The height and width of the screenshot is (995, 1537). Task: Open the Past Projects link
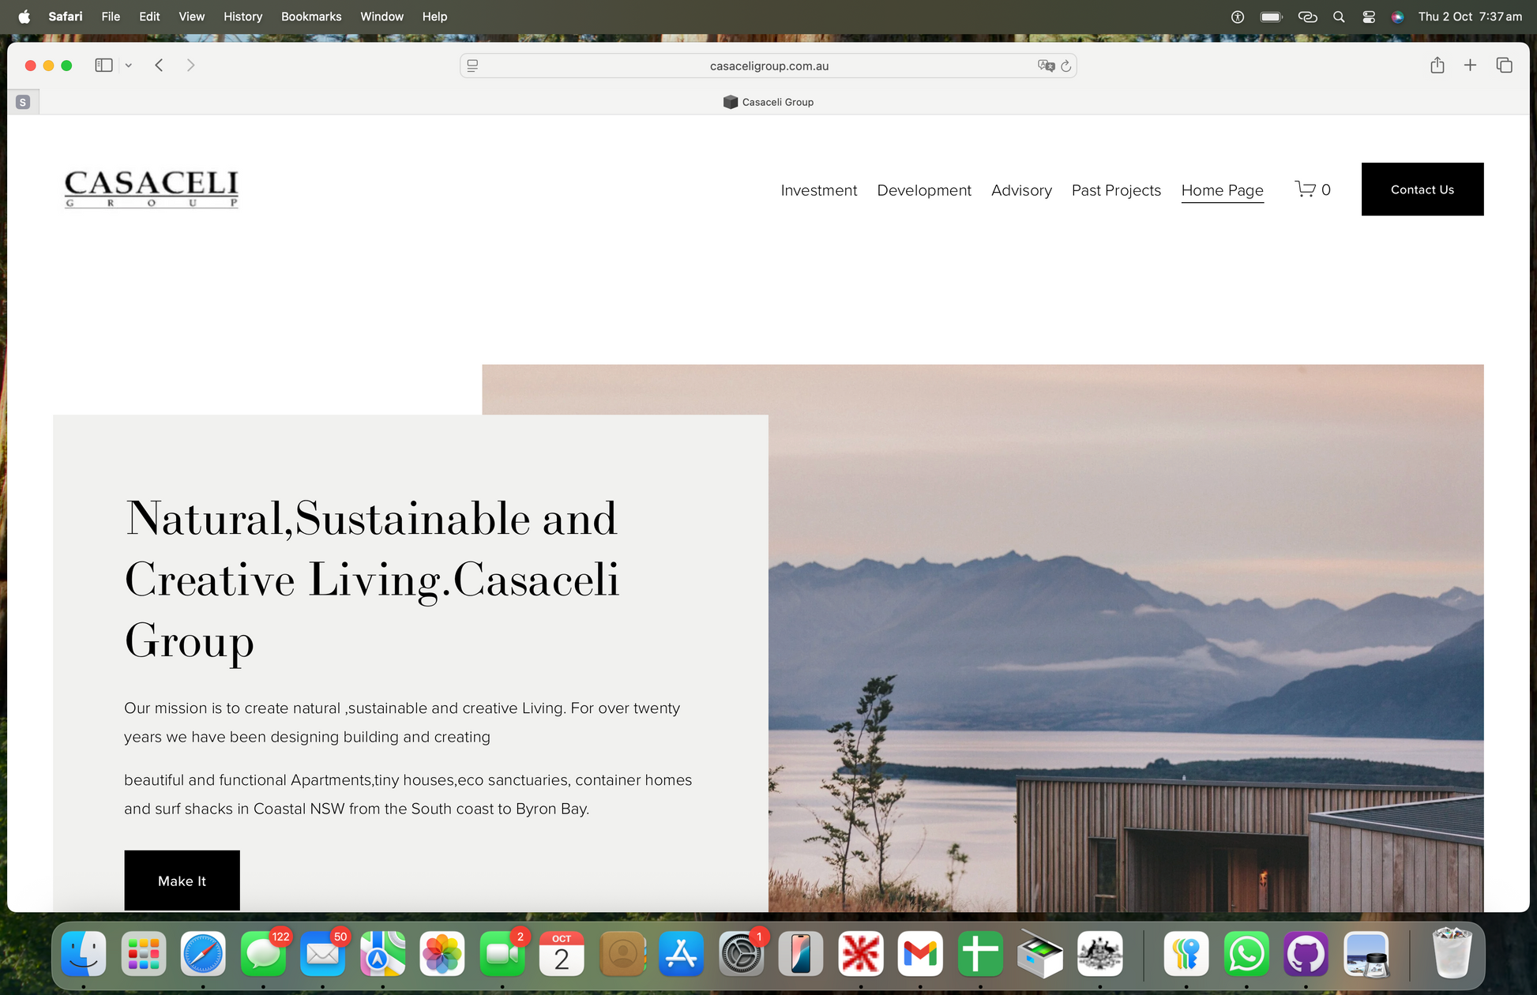click(x=1116, y=190)
